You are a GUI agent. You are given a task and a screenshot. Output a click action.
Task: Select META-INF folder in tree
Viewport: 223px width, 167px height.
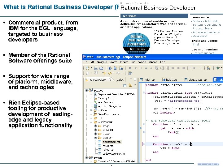[108, 130]
